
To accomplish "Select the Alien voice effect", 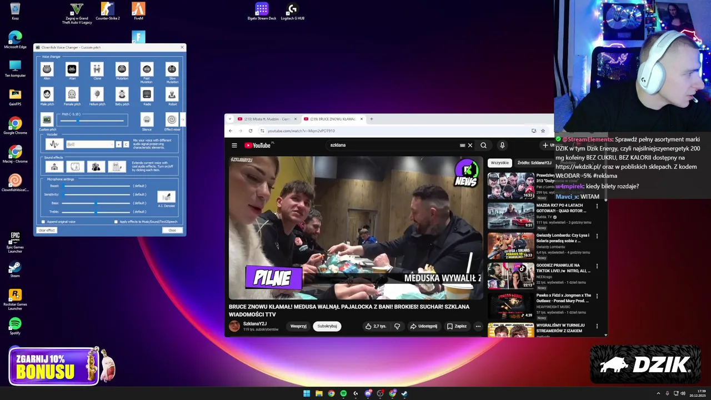I will (47, 69).
